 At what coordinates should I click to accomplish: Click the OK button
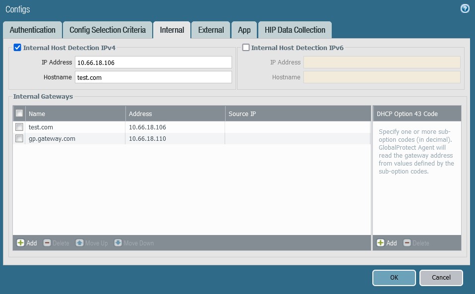point(394,278)
